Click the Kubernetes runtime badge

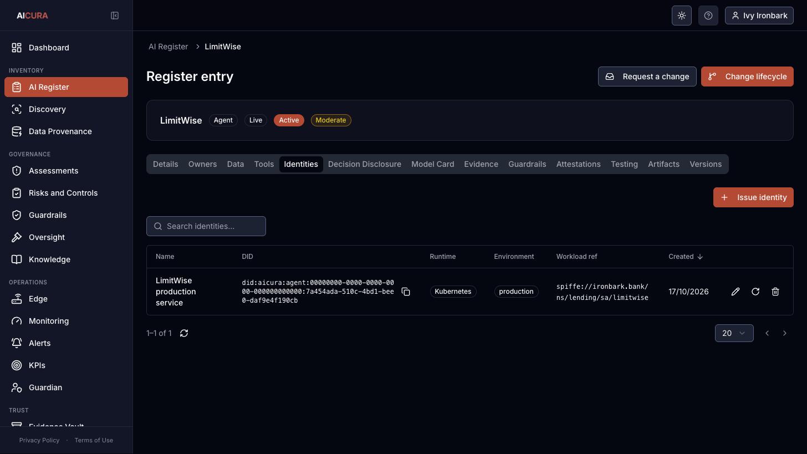(453, 292)
